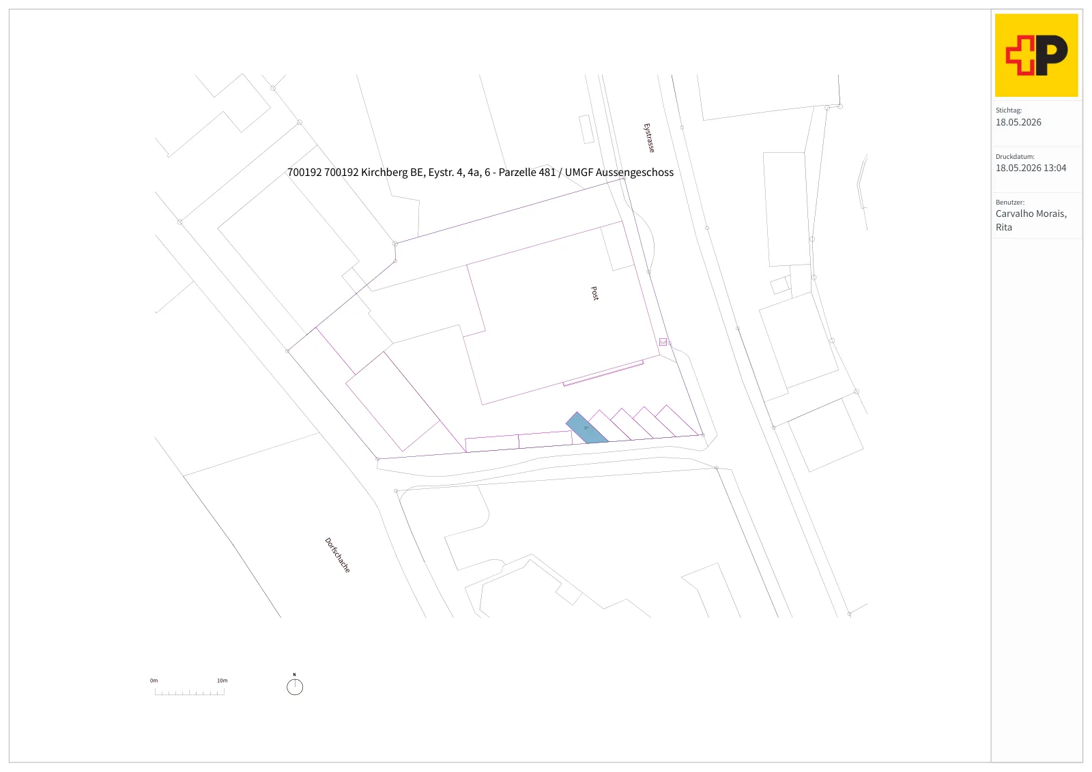Click the Swiss Post logo

pos(1036,55)
